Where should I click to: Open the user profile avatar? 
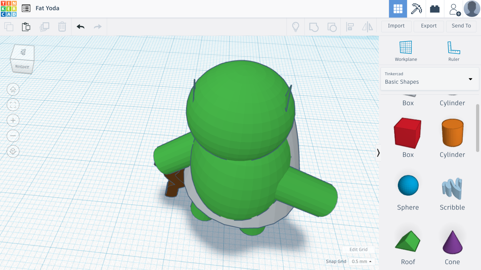[x=472, y=9]
